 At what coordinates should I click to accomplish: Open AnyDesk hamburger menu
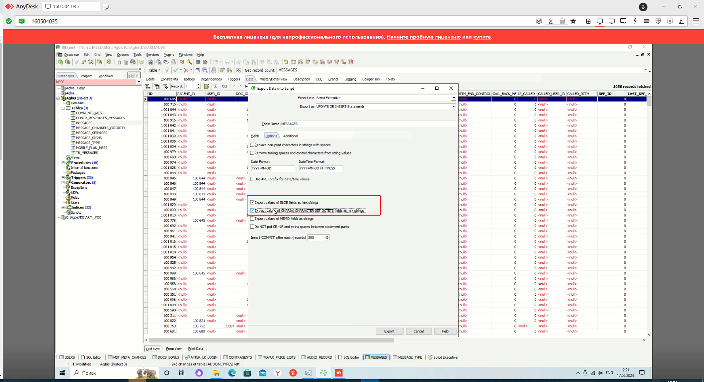[696, 21]
